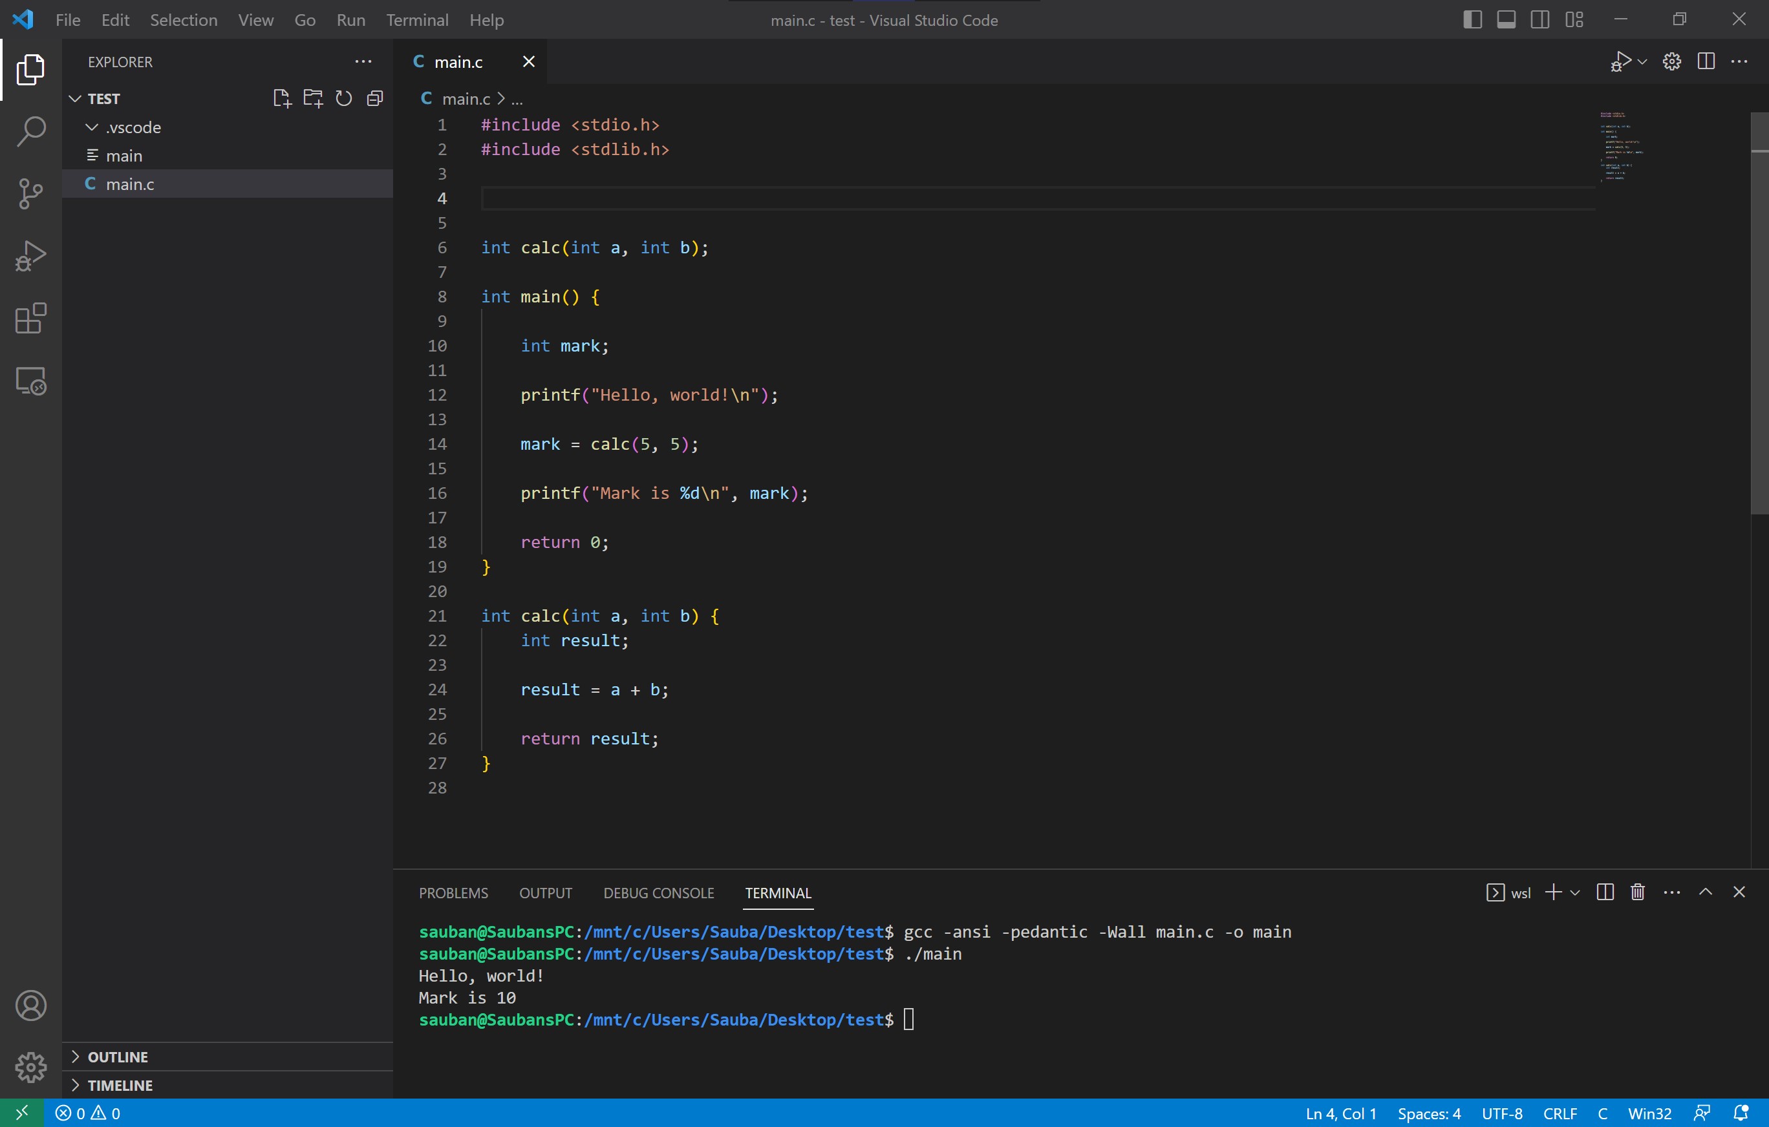Open the Selection menu

(184, 20)
